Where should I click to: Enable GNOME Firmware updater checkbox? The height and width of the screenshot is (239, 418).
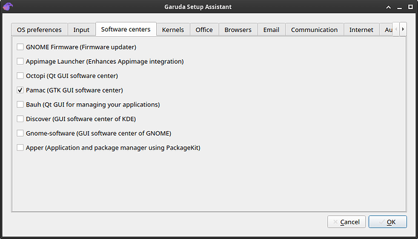[20, 47]
